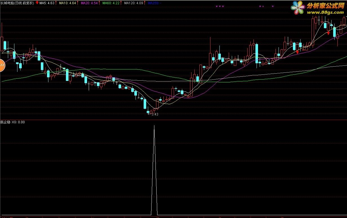Click the white XG signal spike in lower panel

154,170
